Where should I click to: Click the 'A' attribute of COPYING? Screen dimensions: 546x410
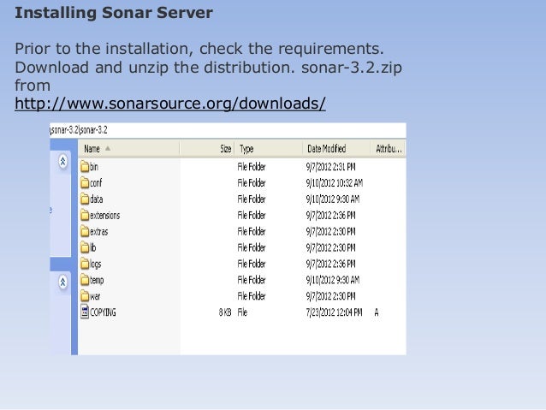[377, 312]
